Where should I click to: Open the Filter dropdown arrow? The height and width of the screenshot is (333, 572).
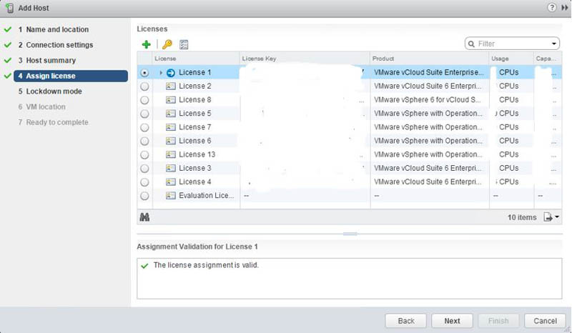pyautogui.click(x=553, y=44)
